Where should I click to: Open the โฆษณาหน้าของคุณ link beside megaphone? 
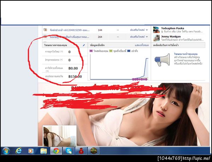click(x=186, y=54)
